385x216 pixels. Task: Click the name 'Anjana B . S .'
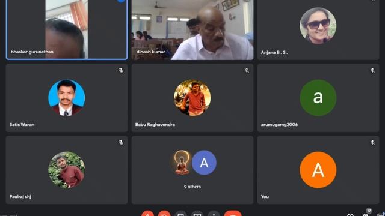[274, 52]
